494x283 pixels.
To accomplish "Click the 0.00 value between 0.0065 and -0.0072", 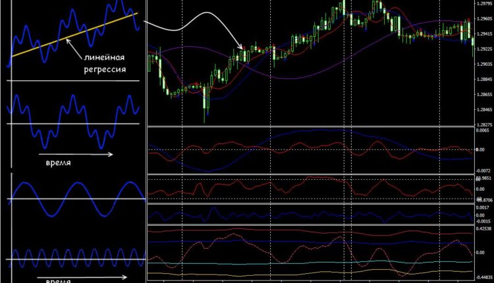I will [480, 149].
